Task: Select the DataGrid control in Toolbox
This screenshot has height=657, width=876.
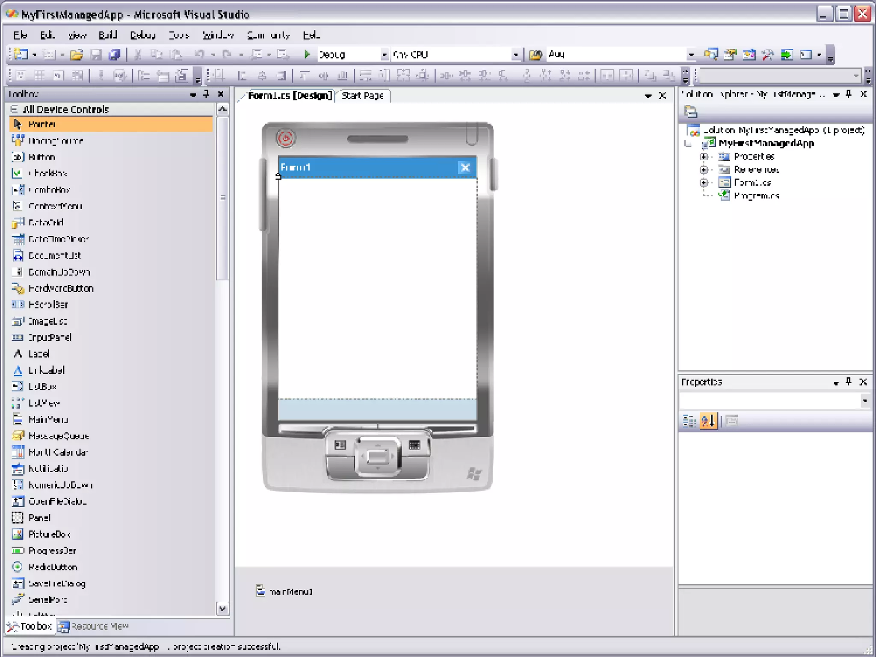Action: (x=111, y=222)
